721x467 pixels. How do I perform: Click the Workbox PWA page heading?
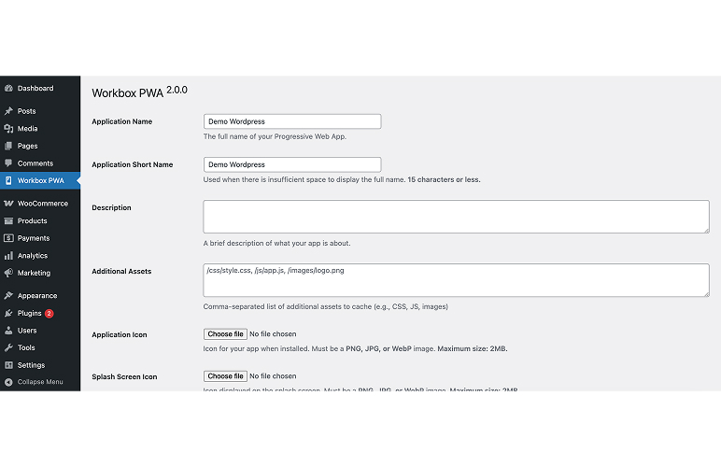point(128,92)
